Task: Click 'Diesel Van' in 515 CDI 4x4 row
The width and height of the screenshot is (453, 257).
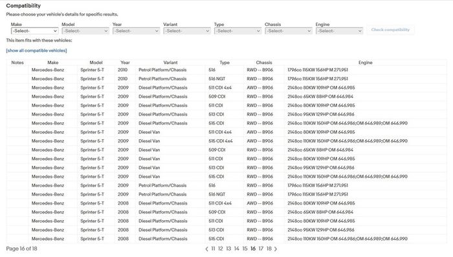Action: coord(149,141)
